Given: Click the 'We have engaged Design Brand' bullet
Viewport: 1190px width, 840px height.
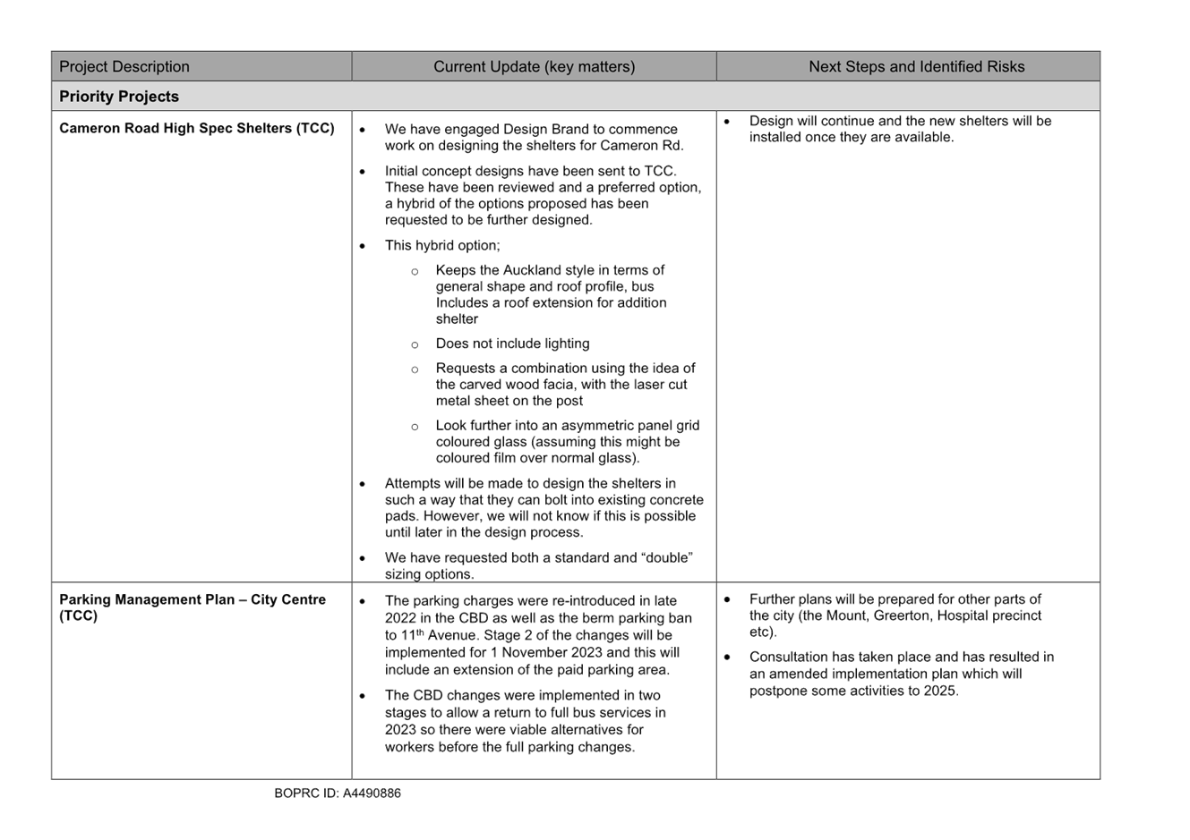Looking at the screenshot, I should click(534, 138).
